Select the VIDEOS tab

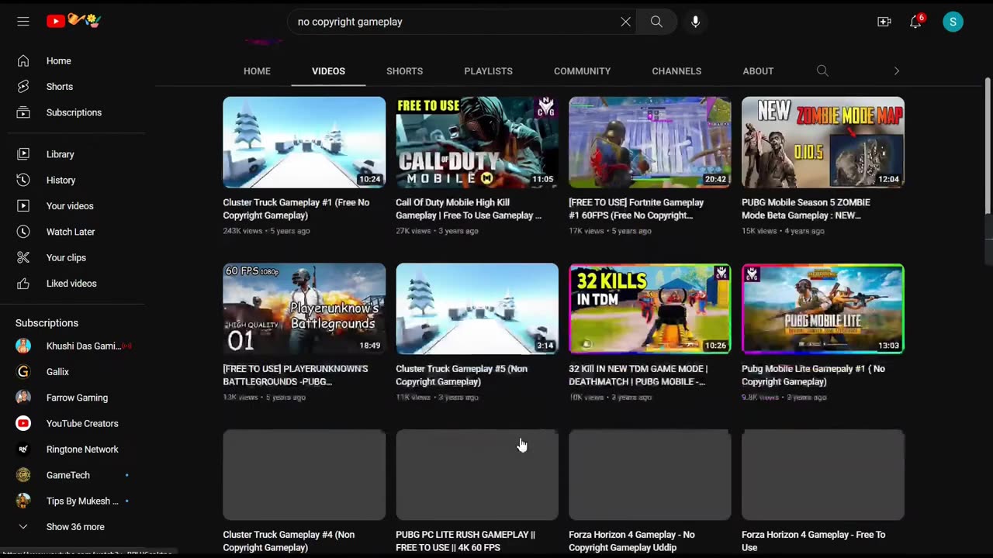(x=328, y=71)
